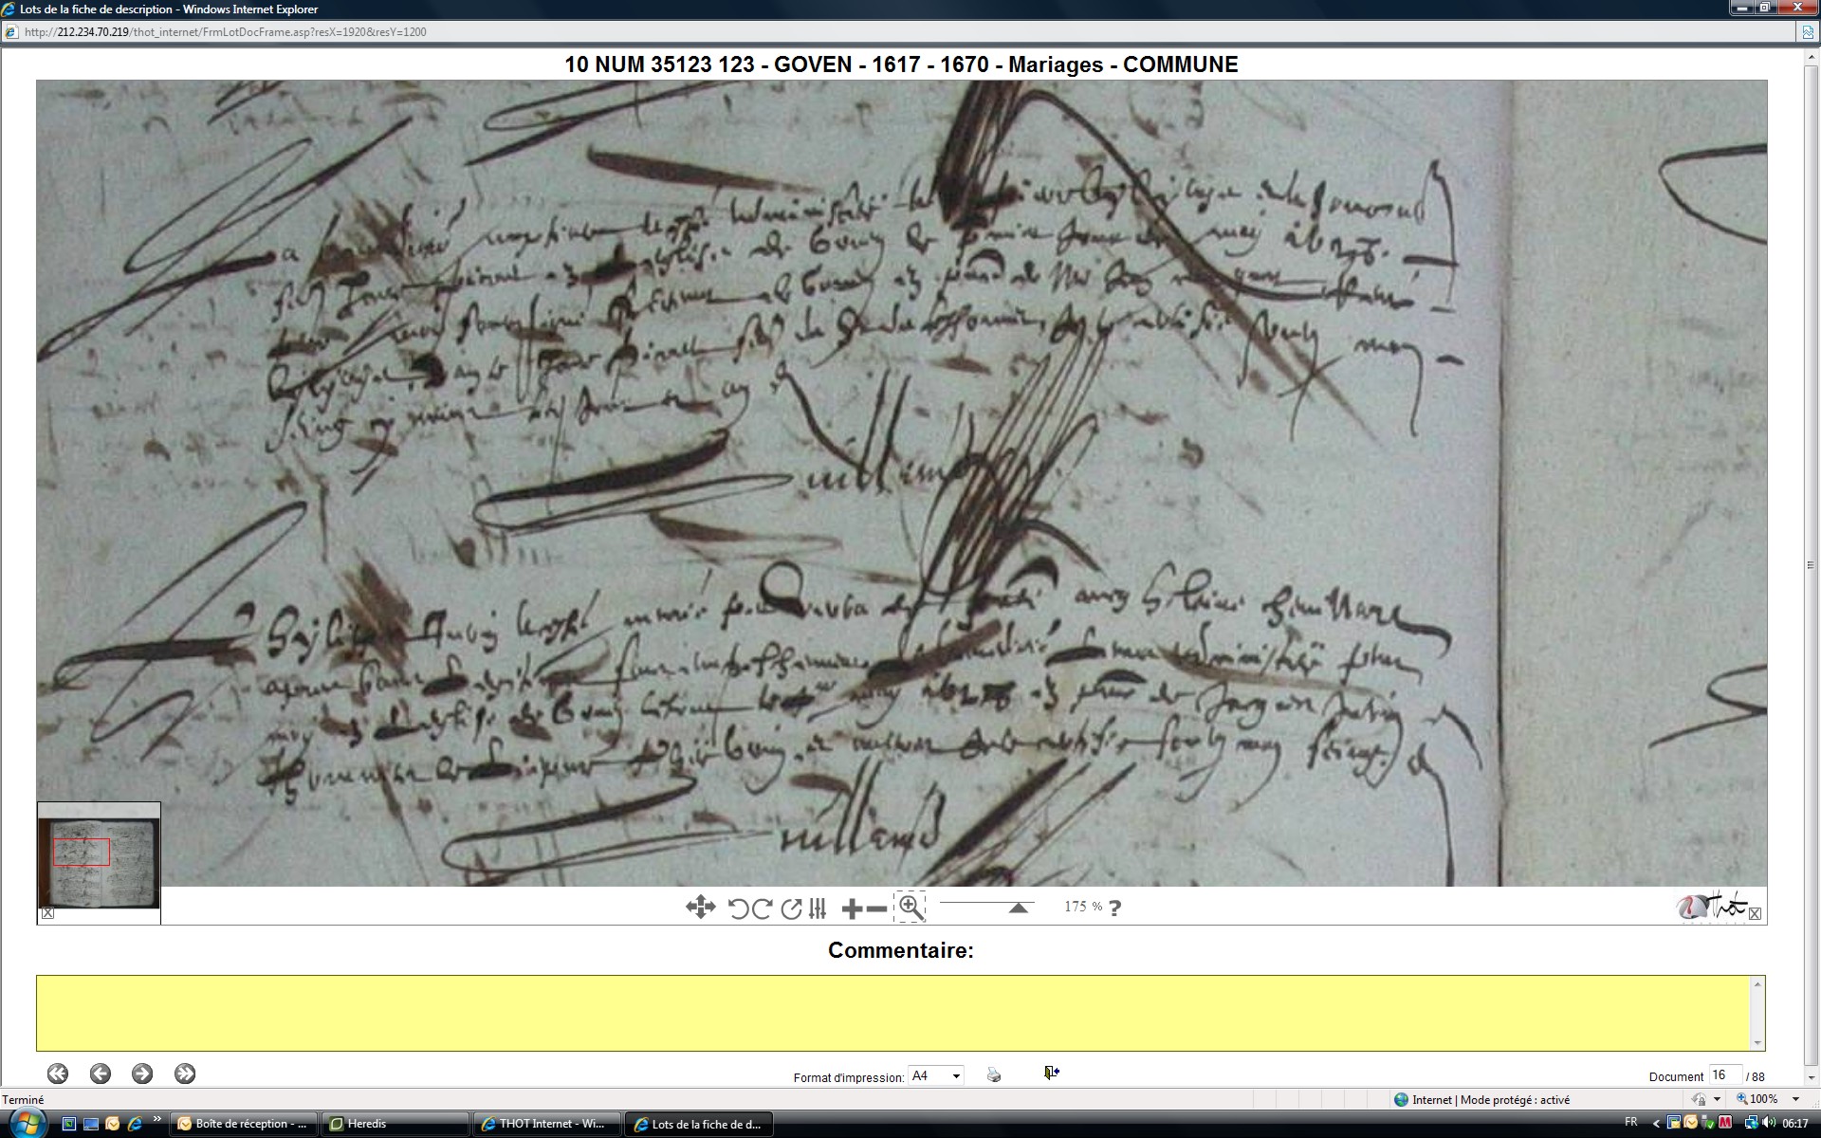Click the zoom level slider handle
Viewport: 1821px width, 1138px height.
1018,908
